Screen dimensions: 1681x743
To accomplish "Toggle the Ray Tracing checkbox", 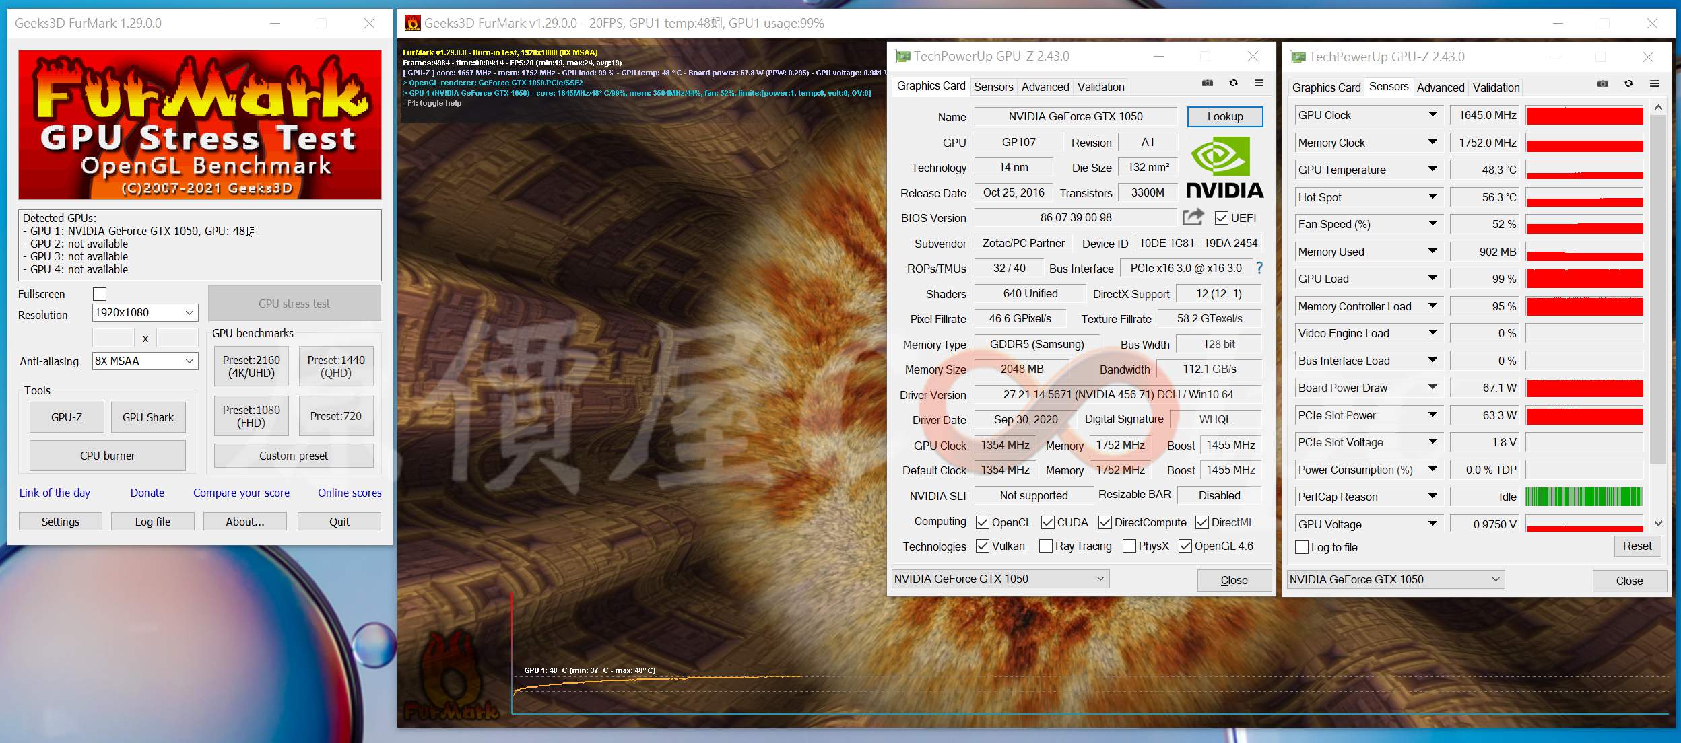I will [x=1046, y=546].
